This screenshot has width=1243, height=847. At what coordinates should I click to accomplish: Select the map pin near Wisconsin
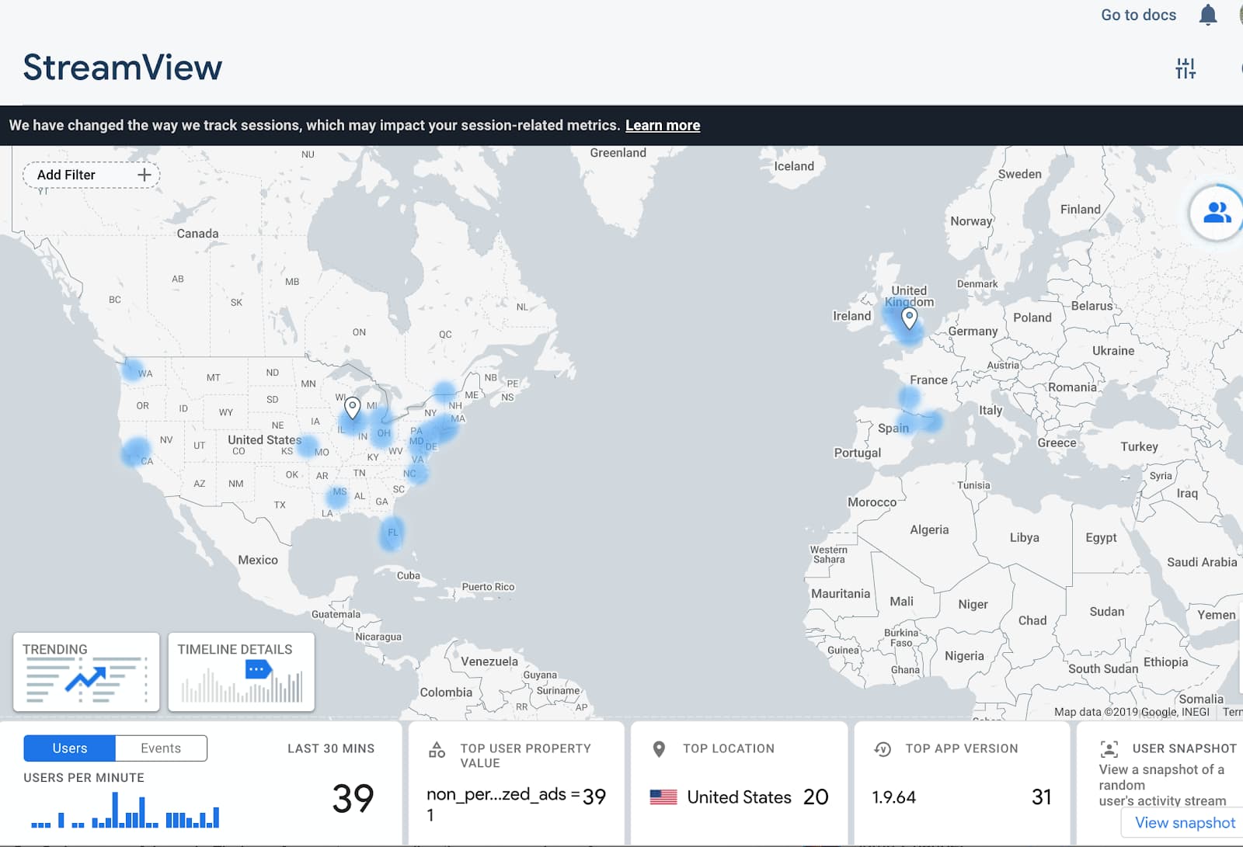(x=352, y=407)
